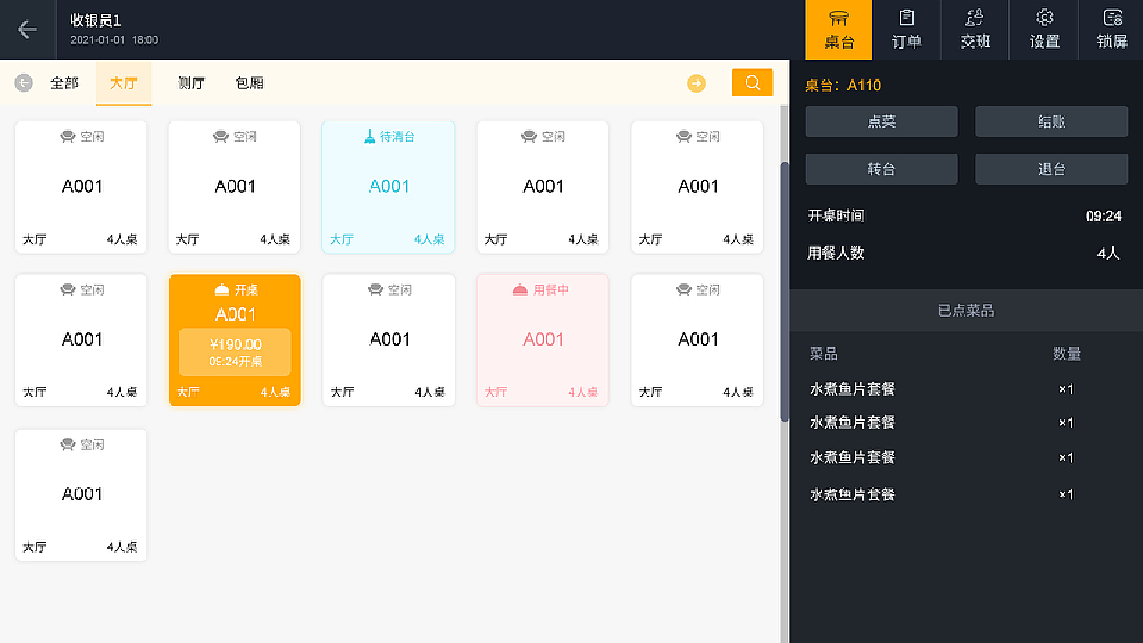Click the 收银员1 cashier name

[x=96, y=21]
